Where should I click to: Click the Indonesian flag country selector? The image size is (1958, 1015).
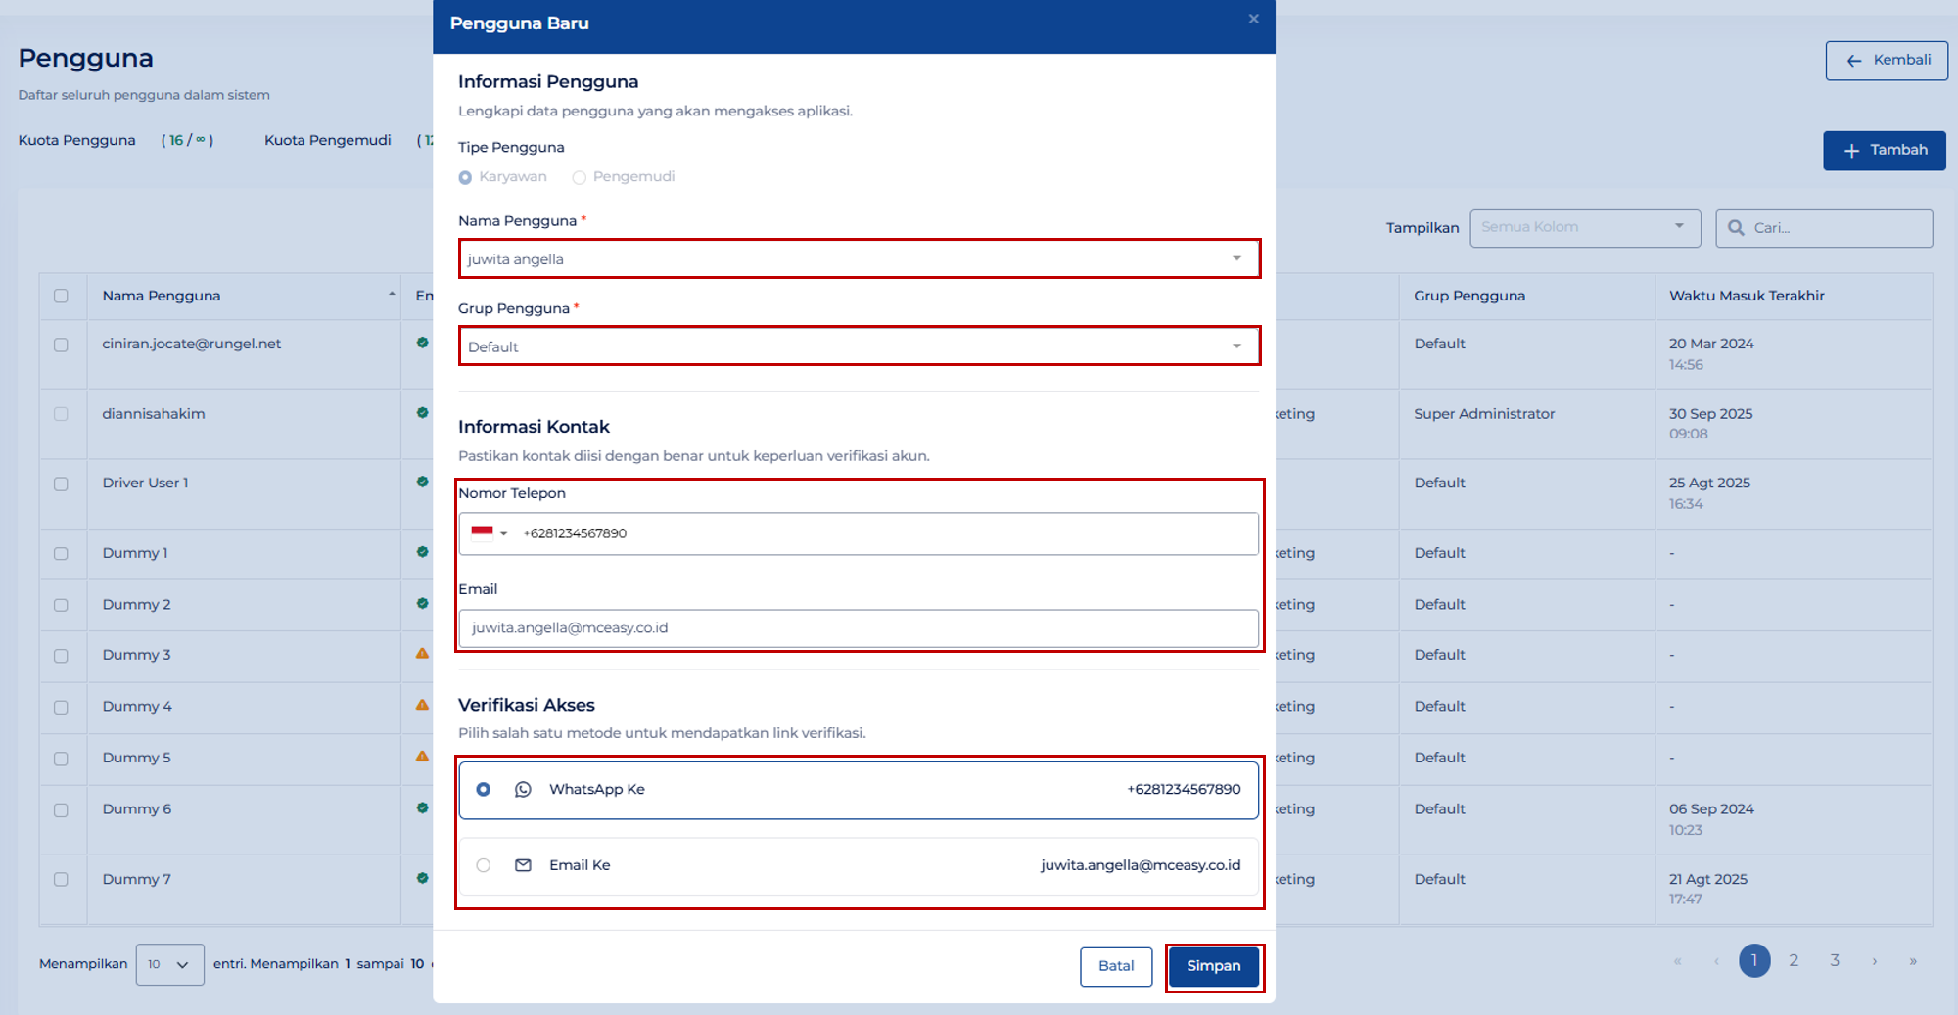click(x=489, y=533)
